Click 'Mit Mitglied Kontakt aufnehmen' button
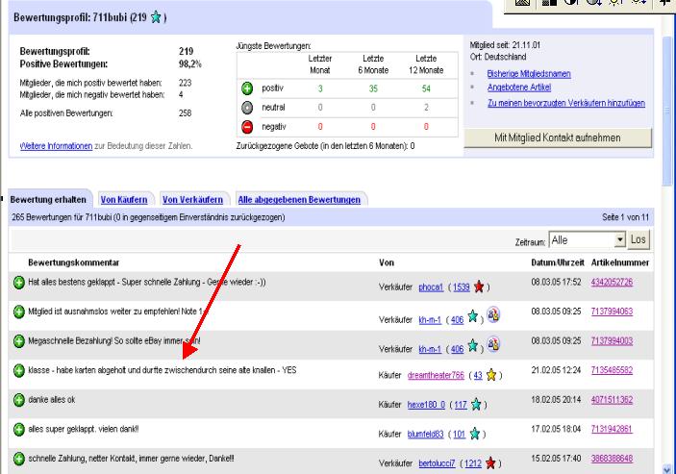Screen dimensions: 676x474 (x=558, y=137)
